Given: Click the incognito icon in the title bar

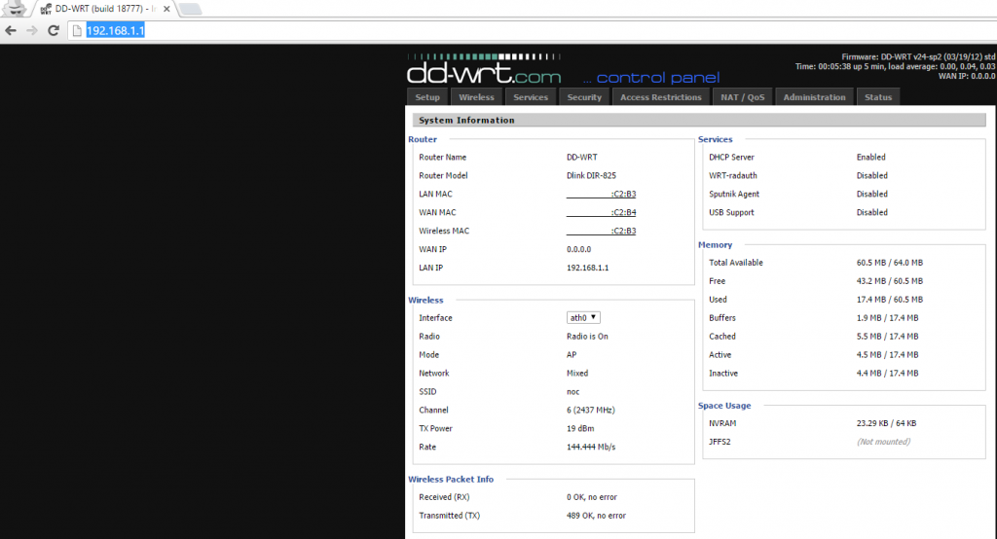Looking at the screenshot, I should [15, 8].
